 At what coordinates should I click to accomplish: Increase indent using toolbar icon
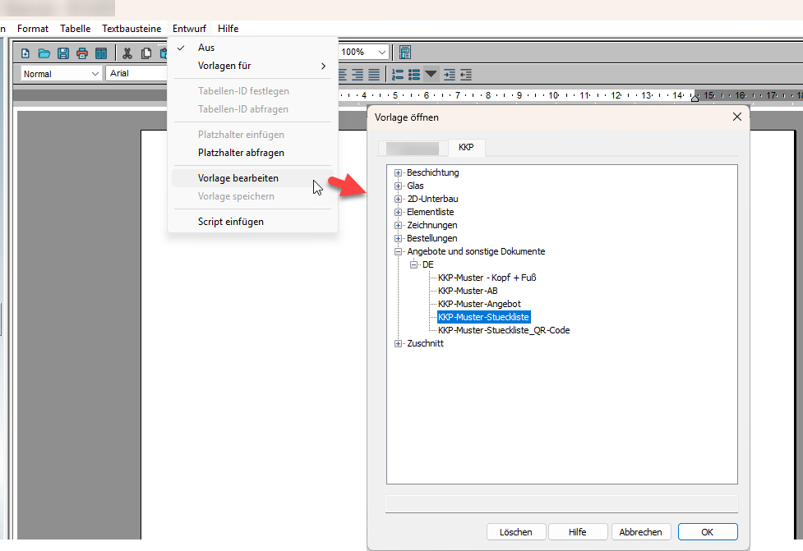pos(449,74)
